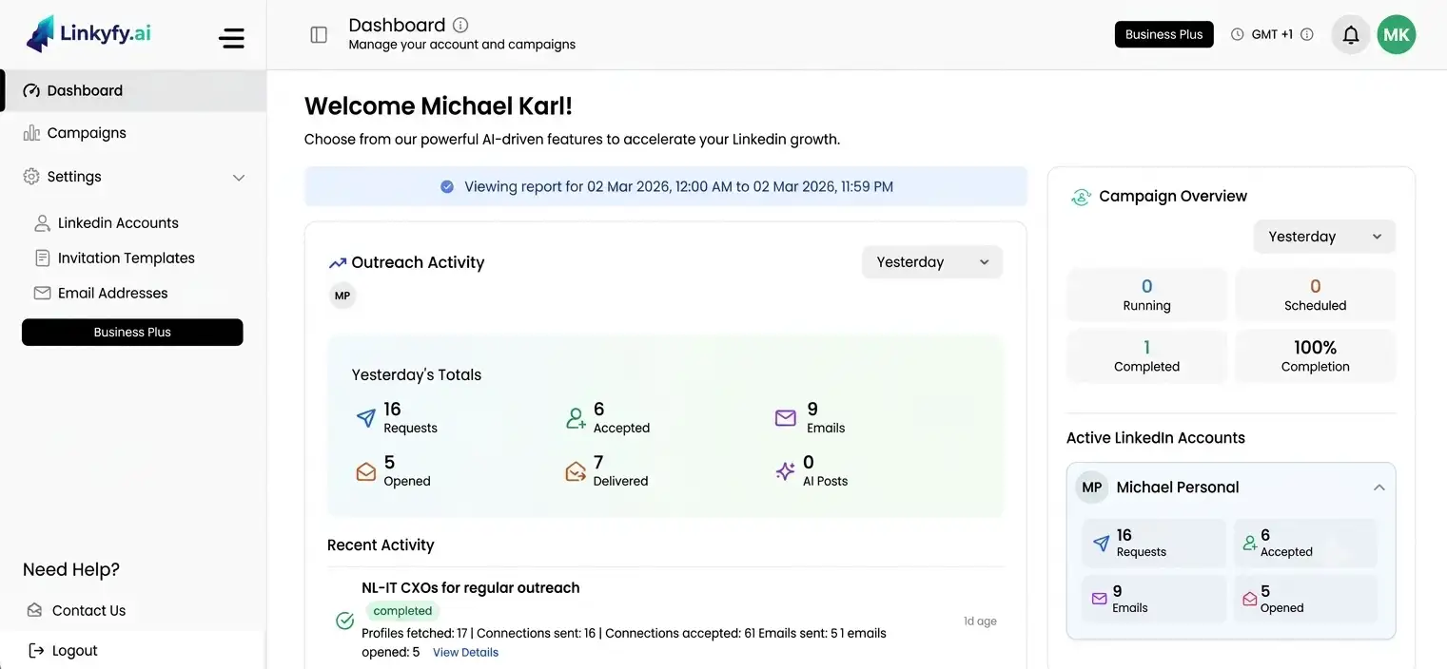Click the Completed campaigns count card
This screenshot has height=669, width=1447.
1146,355
